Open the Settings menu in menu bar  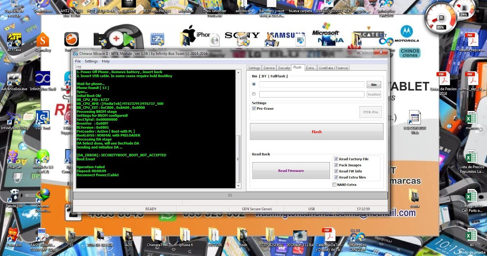91,61
